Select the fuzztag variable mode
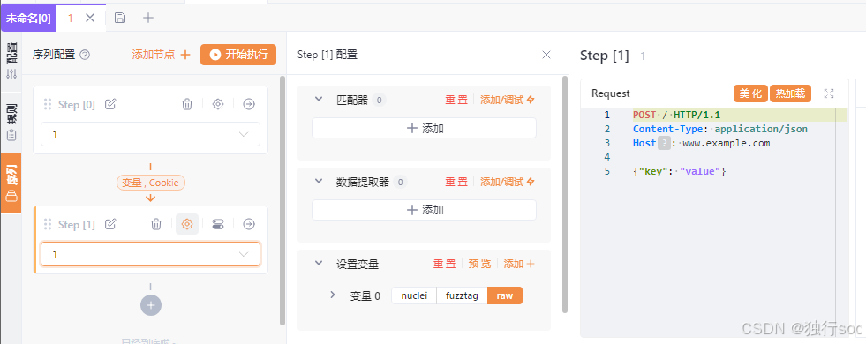 463,295
